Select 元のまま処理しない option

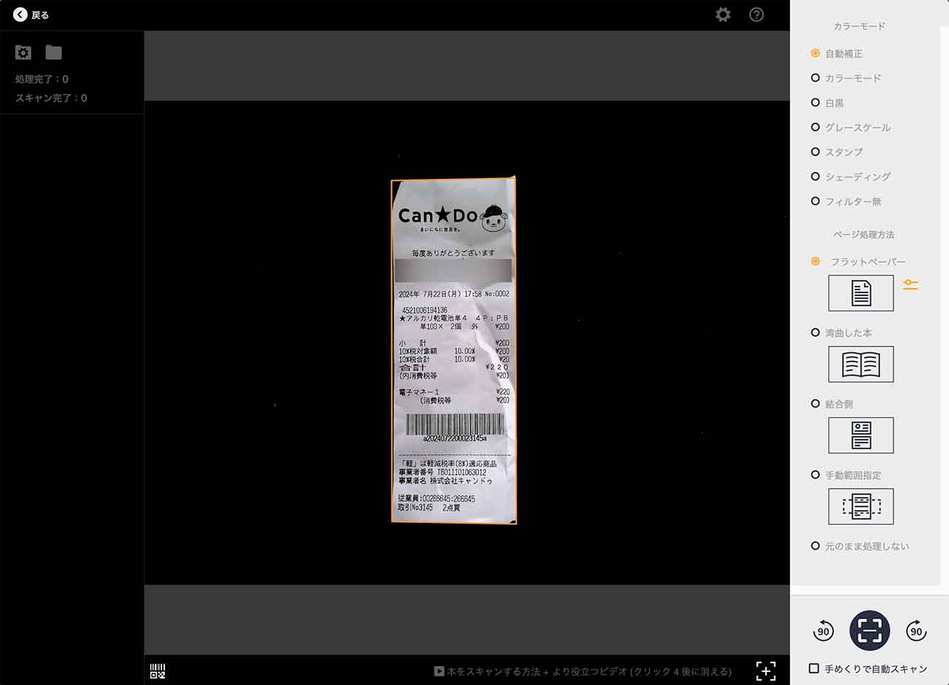pos(860,546)
